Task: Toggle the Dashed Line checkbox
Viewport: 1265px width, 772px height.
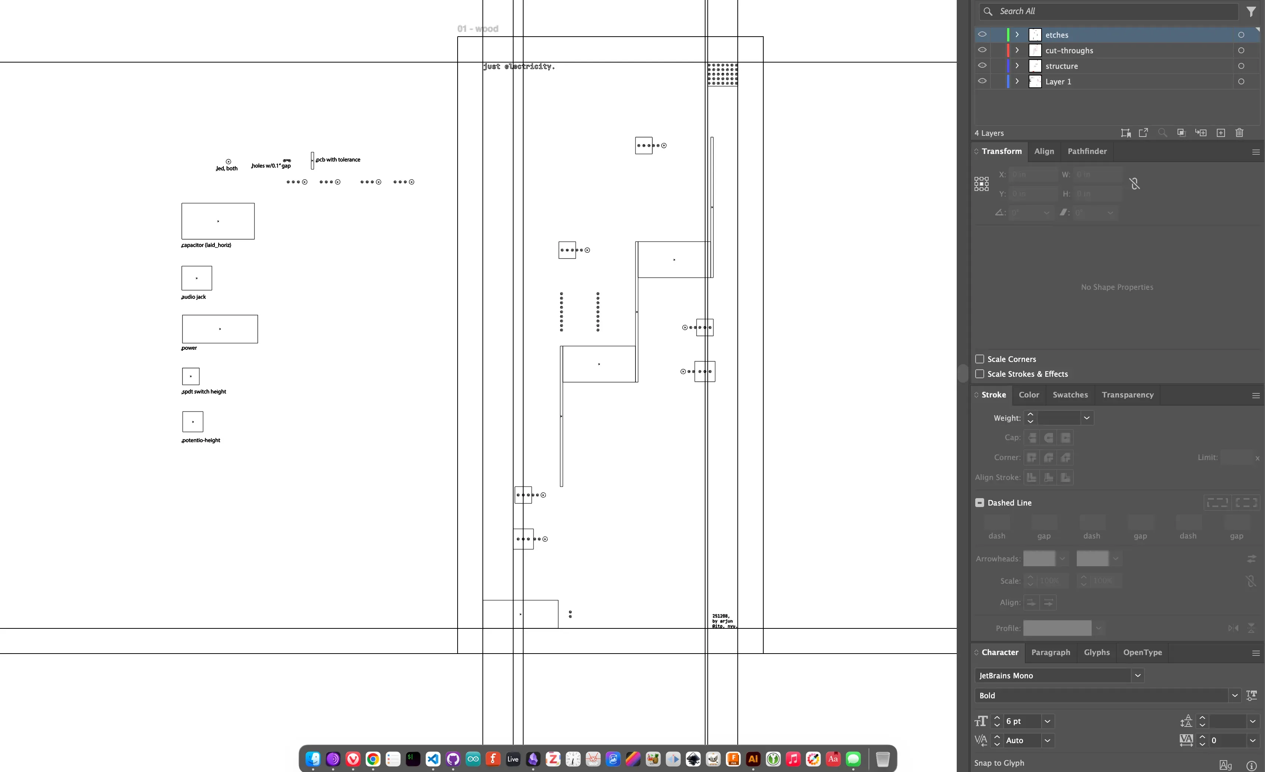Action: [980, 502]
